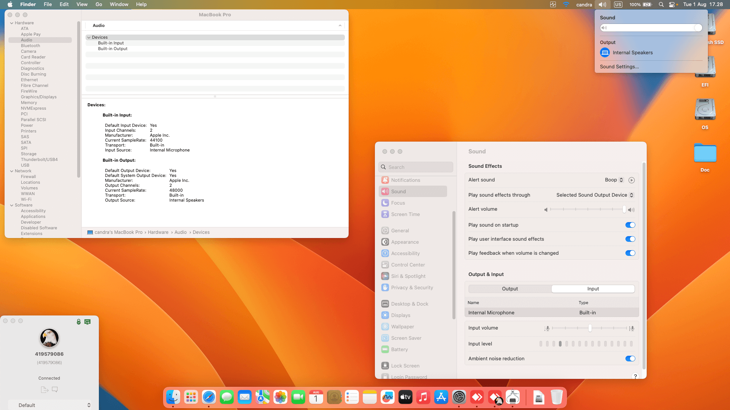Viewport: 730px width, 410px height.
Task: Select Input tab in Sound settings
Action: [x=593, y=289]
